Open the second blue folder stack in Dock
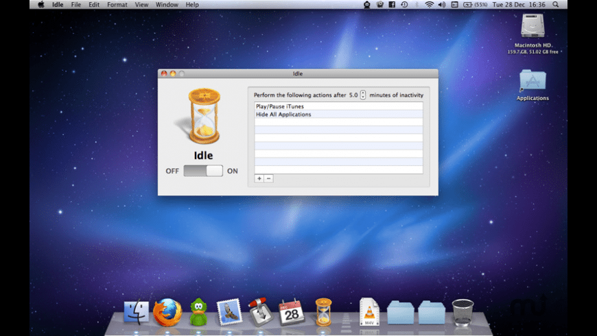 pos(432,313)
